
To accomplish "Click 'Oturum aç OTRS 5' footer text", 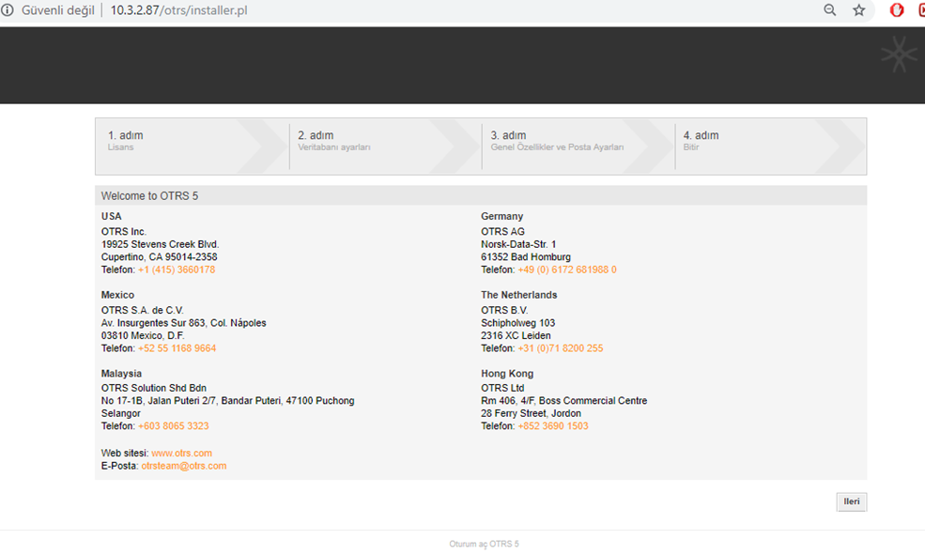I will [x=485, y=544].
